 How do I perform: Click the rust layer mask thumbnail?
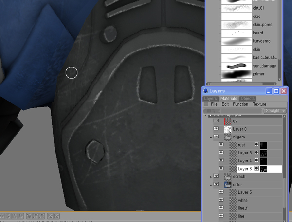tap(264, 145)
